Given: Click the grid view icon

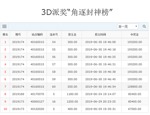Looking at the screenshot, I should (4, 26).
